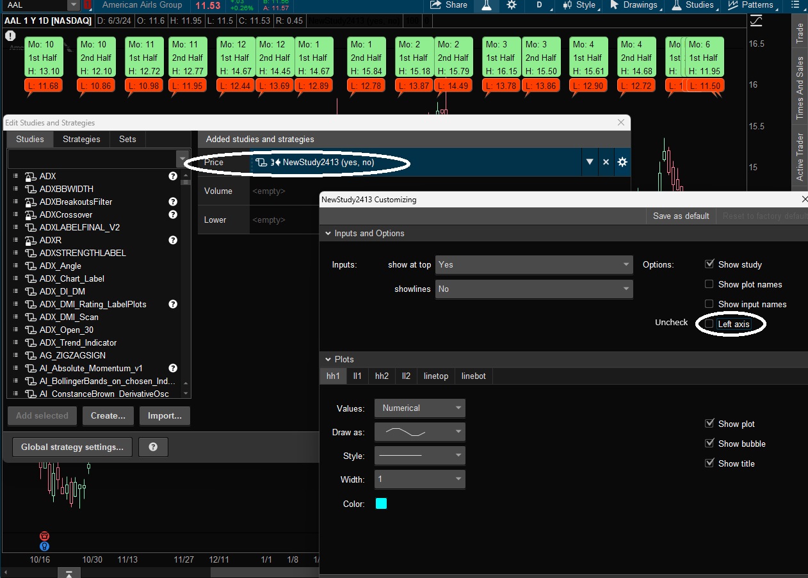Open help for the ADX study
The height and width of the screenshot is (578, 808).
tap(173, 176)
